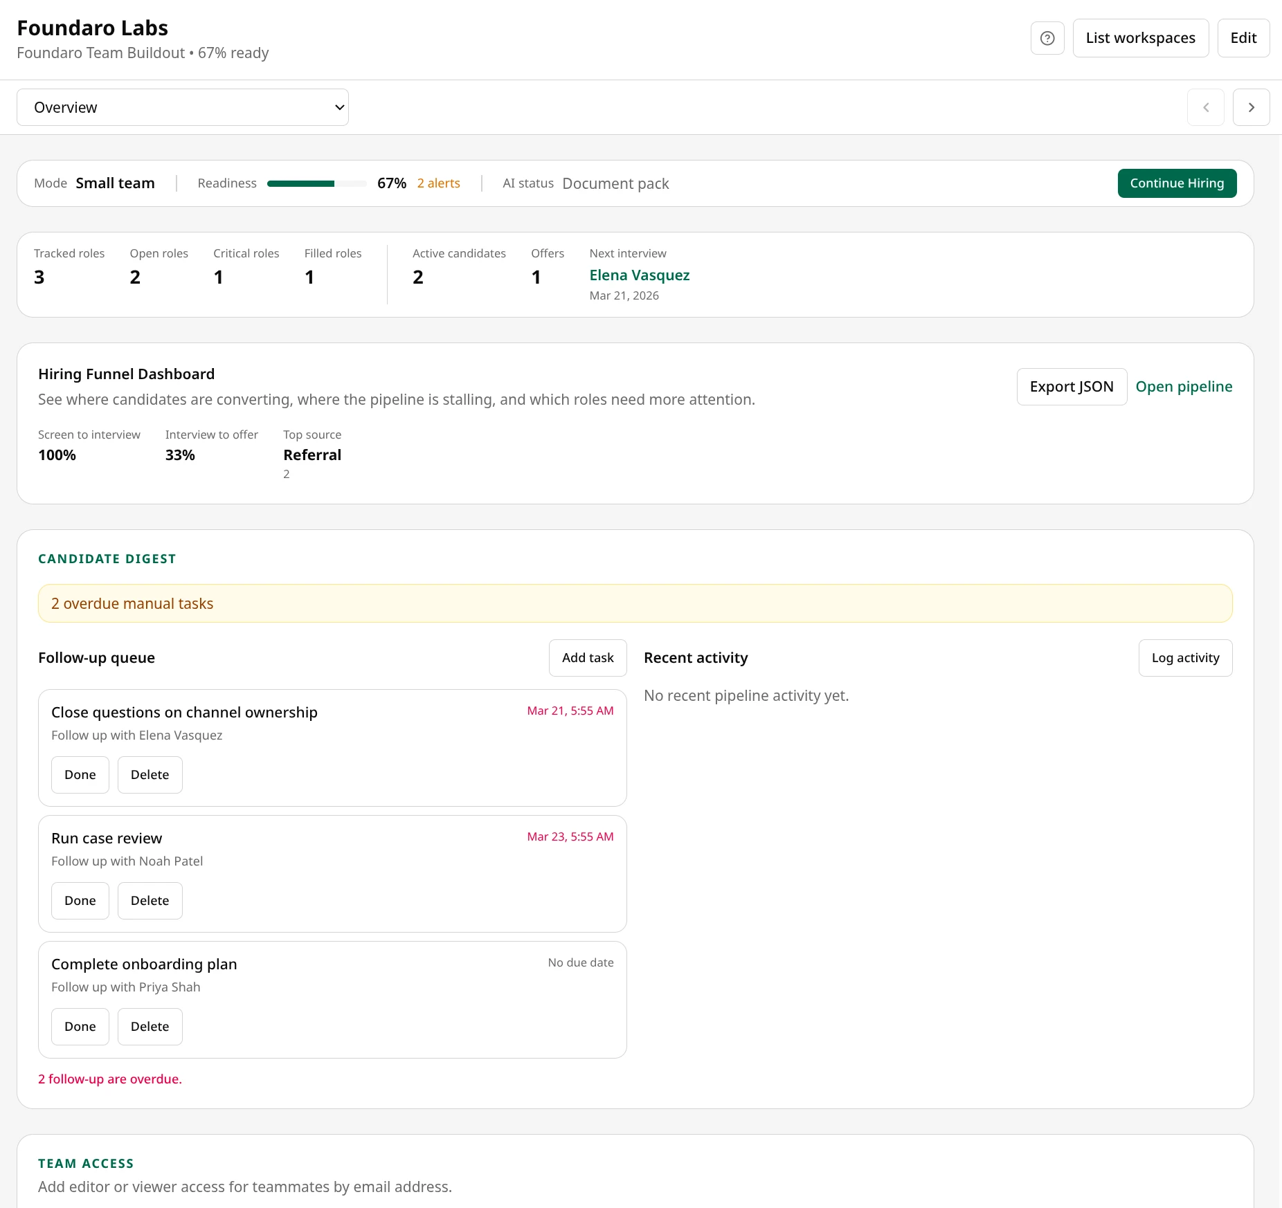Click the Edit button for Foundaro Labs

tap(1243, 38)
